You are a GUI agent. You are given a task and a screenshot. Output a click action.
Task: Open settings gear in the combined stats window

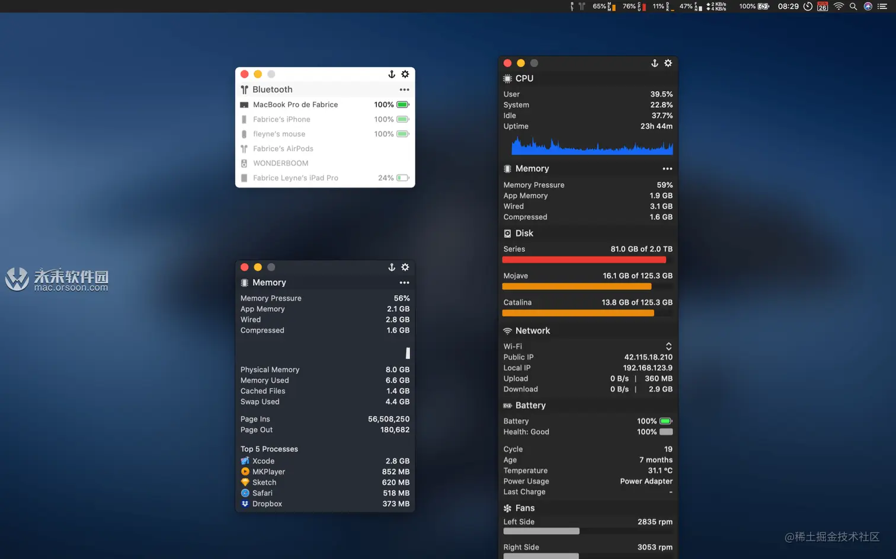(668, 63)
